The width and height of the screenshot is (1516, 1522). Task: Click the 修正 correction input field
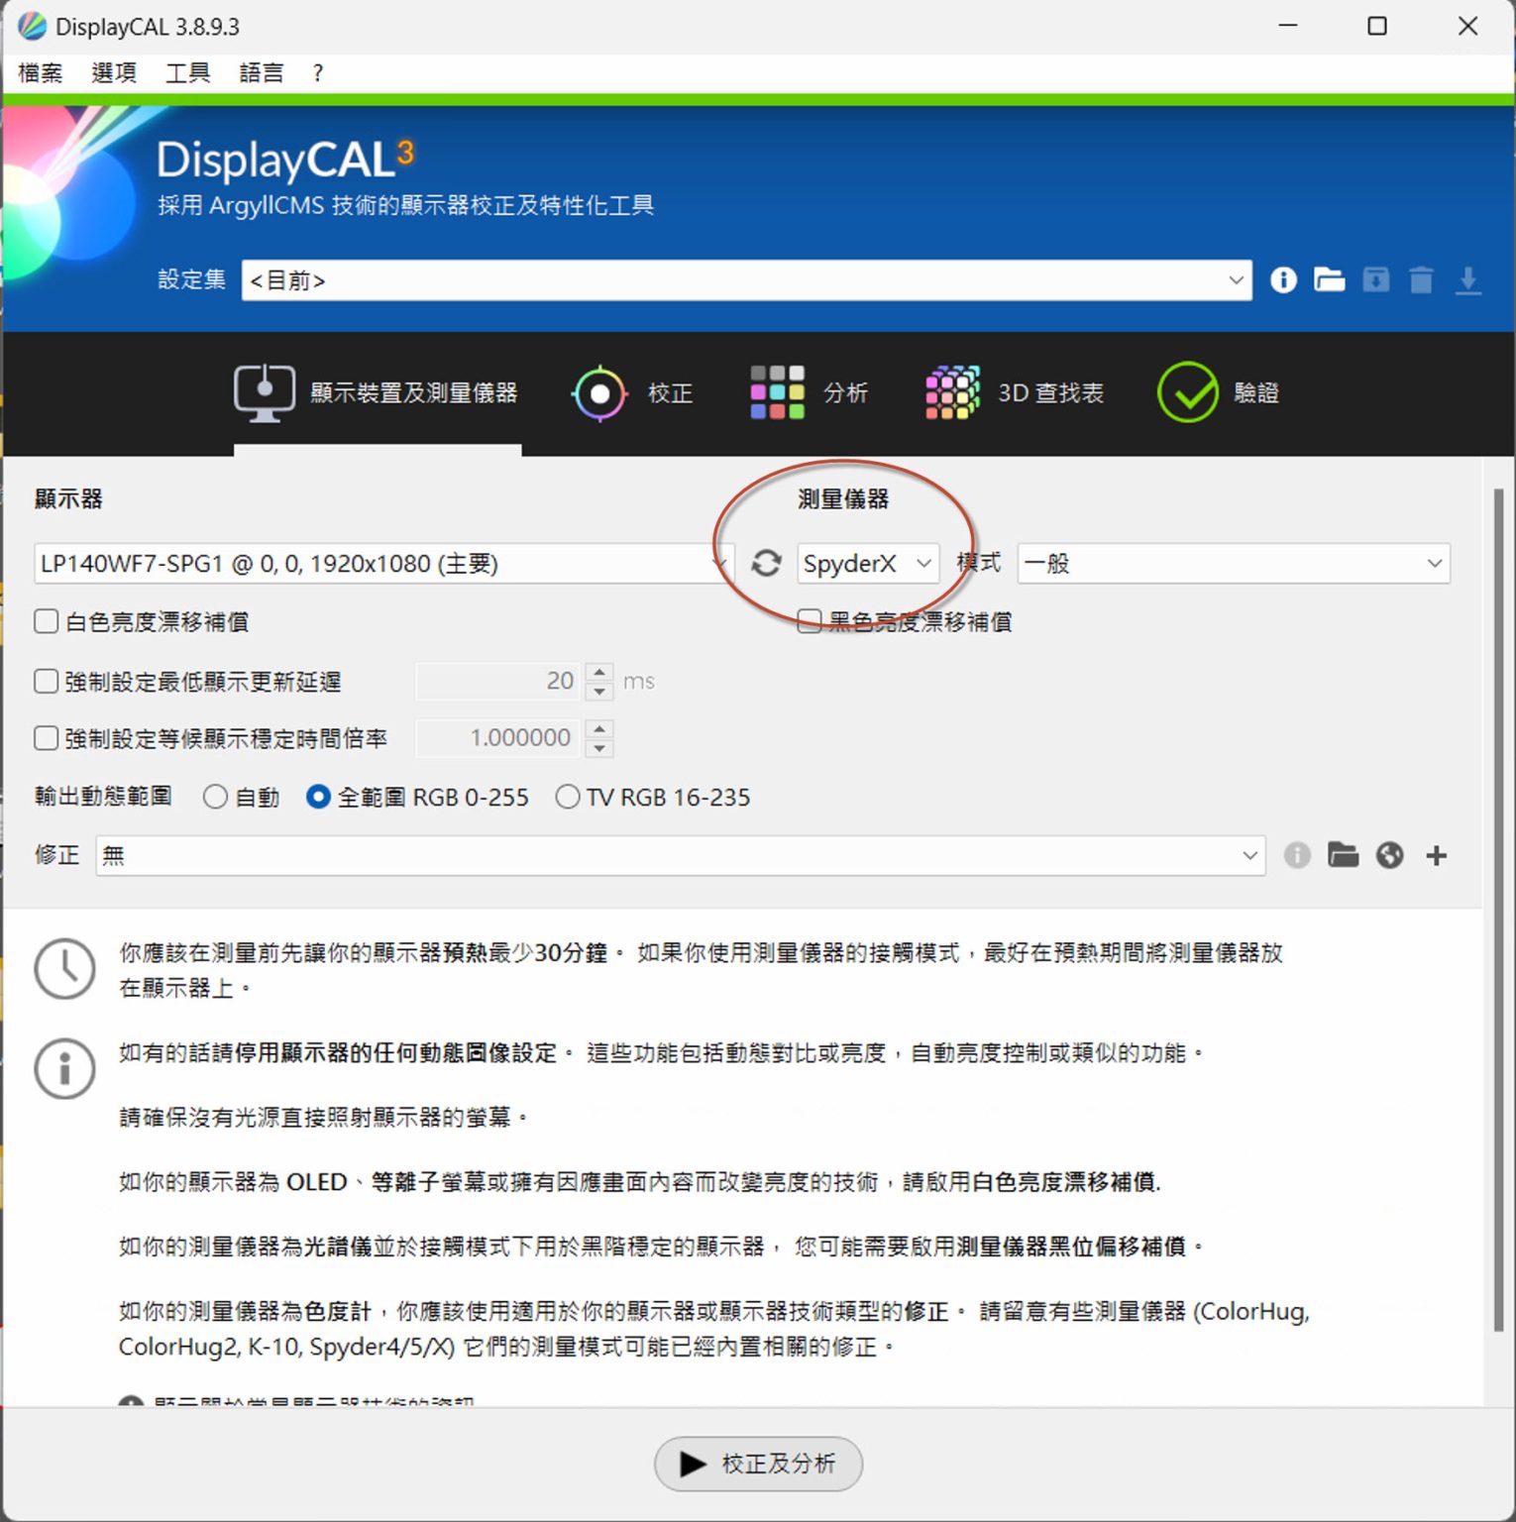[595, 855]
